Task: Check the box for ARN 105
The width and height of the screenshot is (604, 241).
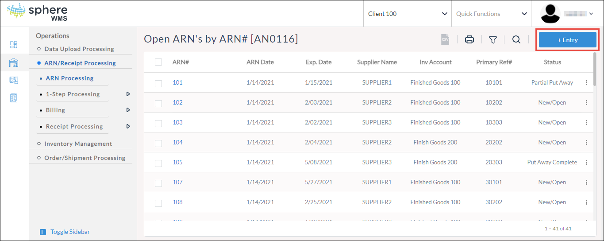Action: (x=158, y=163)
